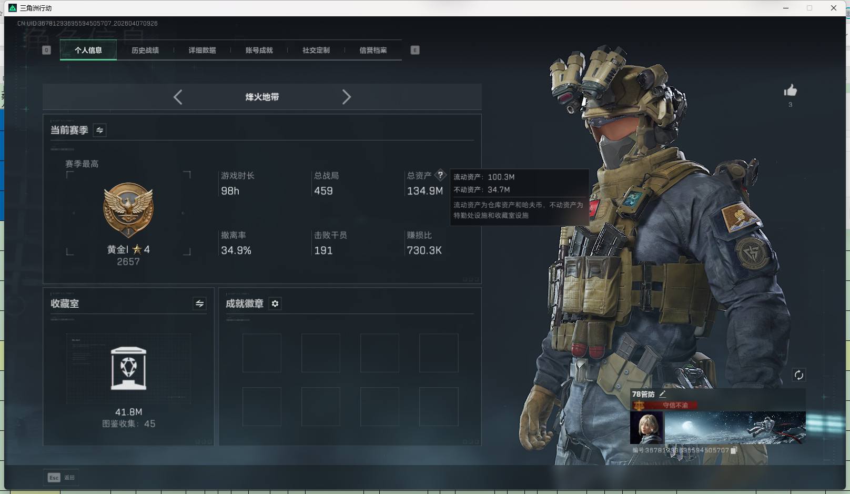Toggle the 当前赛季 season switch icon
Viewport: 850px width, 494px height.
pos(99,130)
